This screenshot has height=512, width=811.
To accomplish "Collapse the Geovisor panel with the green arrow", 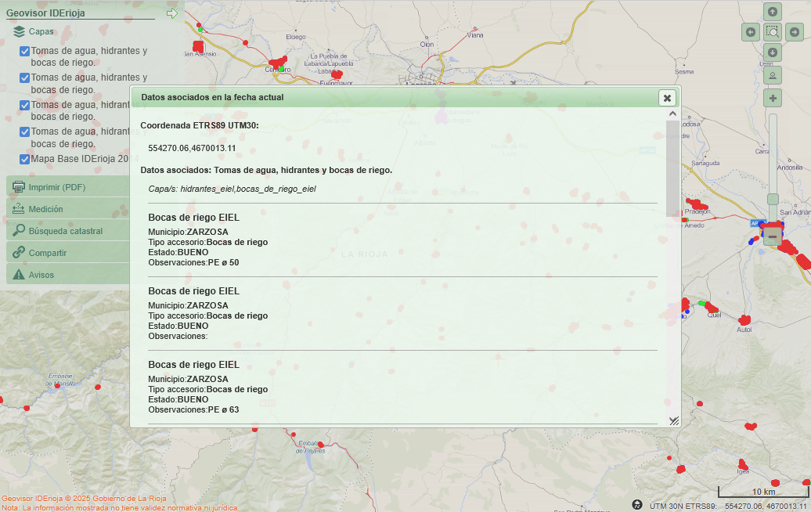I will tap(172, 13).
